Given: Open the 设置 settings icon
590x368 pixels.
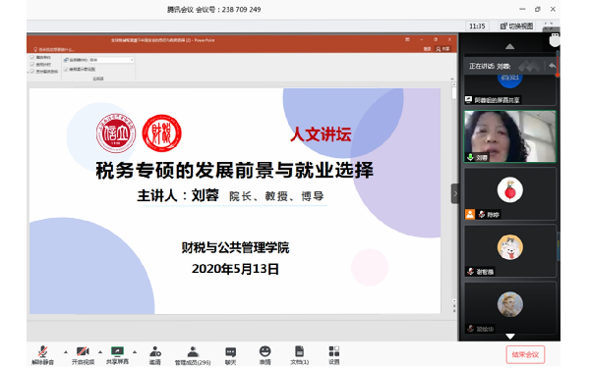Looking at the screenshot, I should click(x=334, y=355).
